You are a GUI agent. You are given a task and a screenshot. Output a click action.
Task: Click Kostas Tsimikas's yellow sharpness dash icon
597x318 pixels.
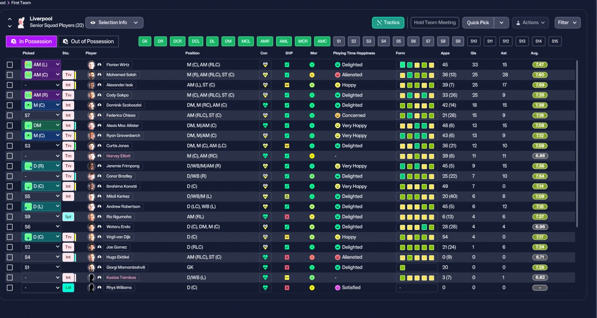coord(287,277)
